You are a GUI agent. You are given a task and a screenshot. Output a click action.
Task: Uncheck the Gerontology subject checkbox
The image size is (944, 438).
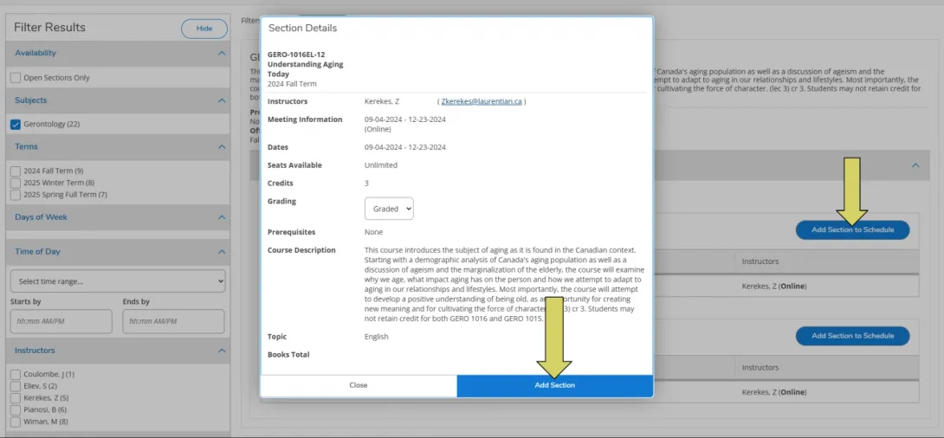click(x=16, y=125)
